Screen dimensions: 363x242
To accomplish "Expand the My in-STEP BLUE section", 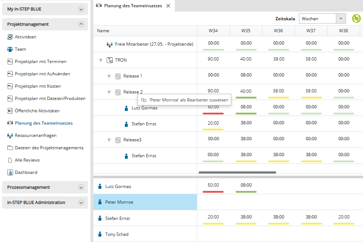I will pos(81,9).
